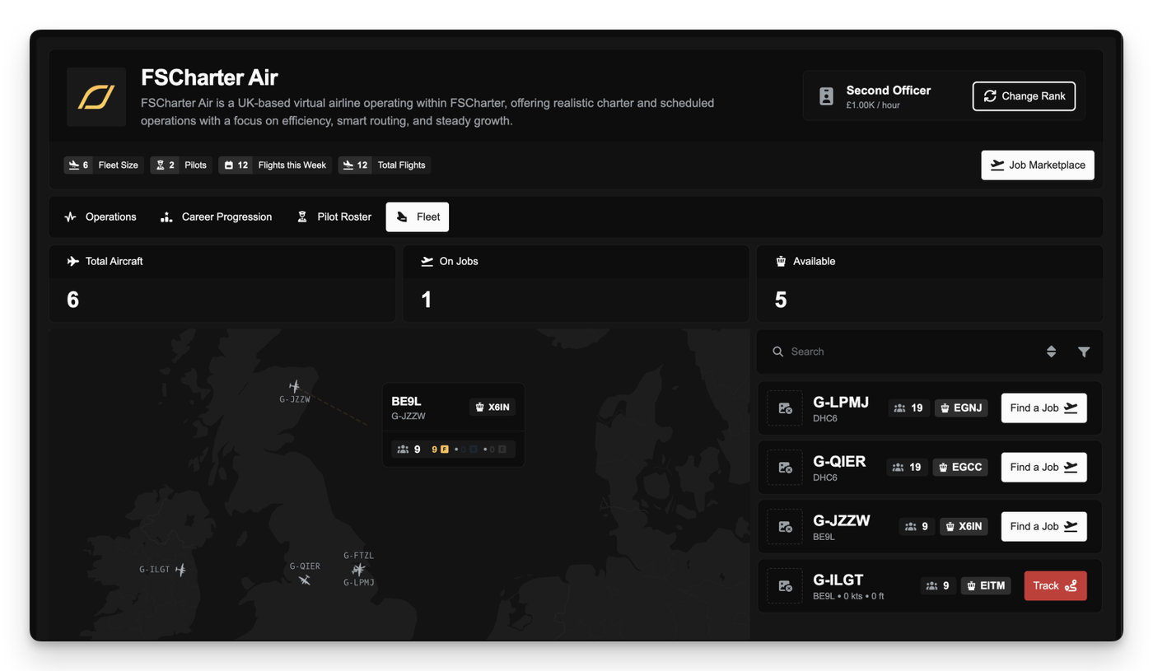This screenshot has height=671, width=1153.
Task: Go to the Pilot Roster tab
Action: [334, 217]
